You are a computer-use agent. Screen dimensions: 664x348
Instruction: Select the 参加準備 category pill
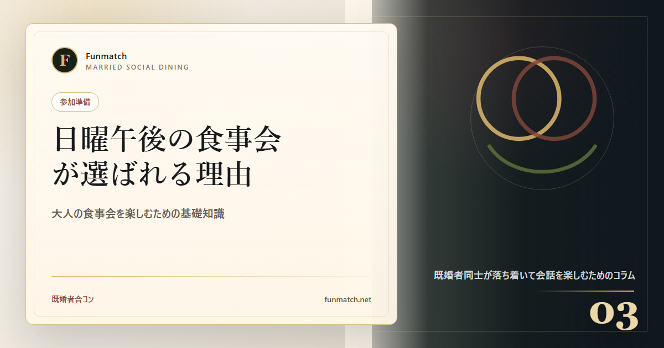(75, 102)
